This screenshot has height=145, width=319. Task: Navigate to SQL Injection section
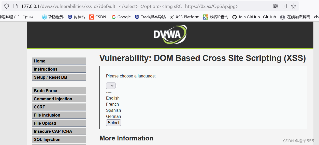pyautogui.click(x=59, y=139)
